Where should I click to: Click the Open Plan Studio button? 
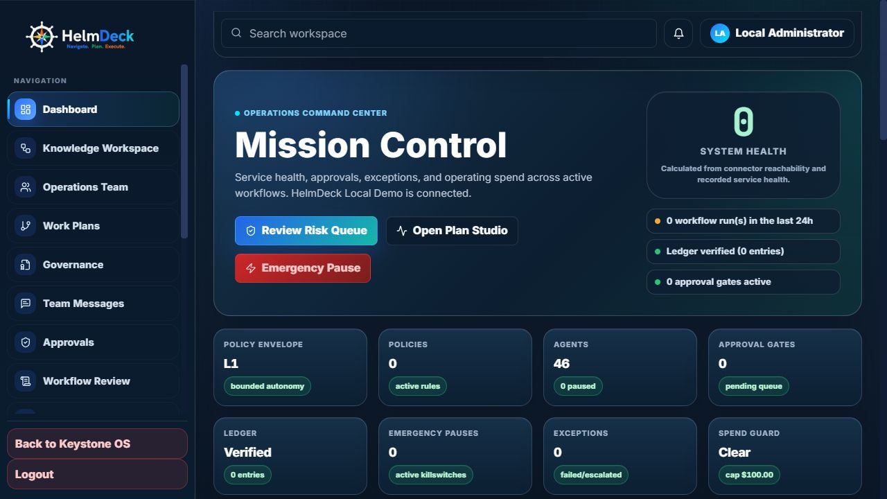tap(452, 231)
